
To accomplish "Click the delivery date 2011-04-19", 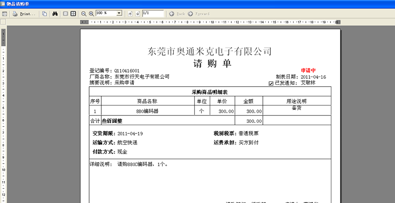I will pyautogui.click(x=130, y=134).
